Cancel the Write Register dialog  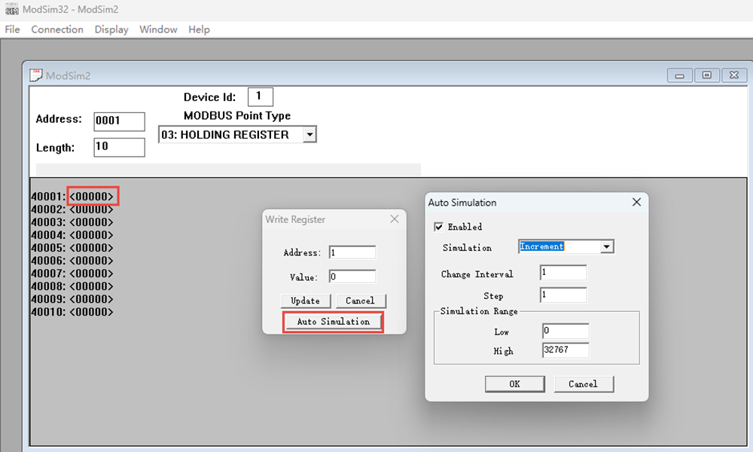click(360, 301)
